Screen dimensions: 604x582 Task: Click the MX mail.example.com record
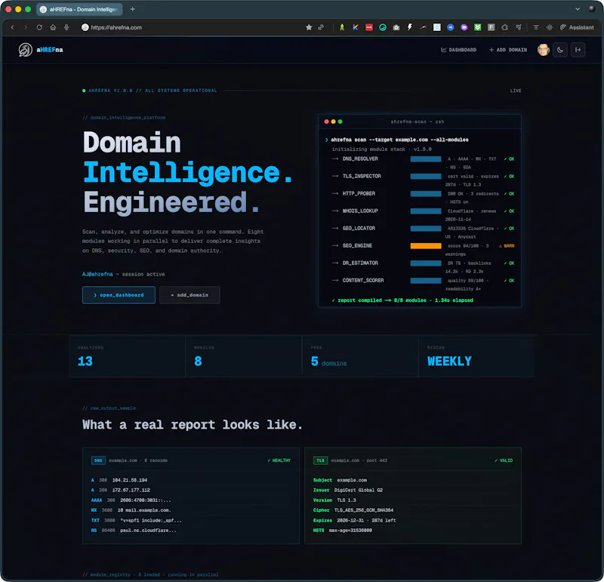click(x=131, y=510)
